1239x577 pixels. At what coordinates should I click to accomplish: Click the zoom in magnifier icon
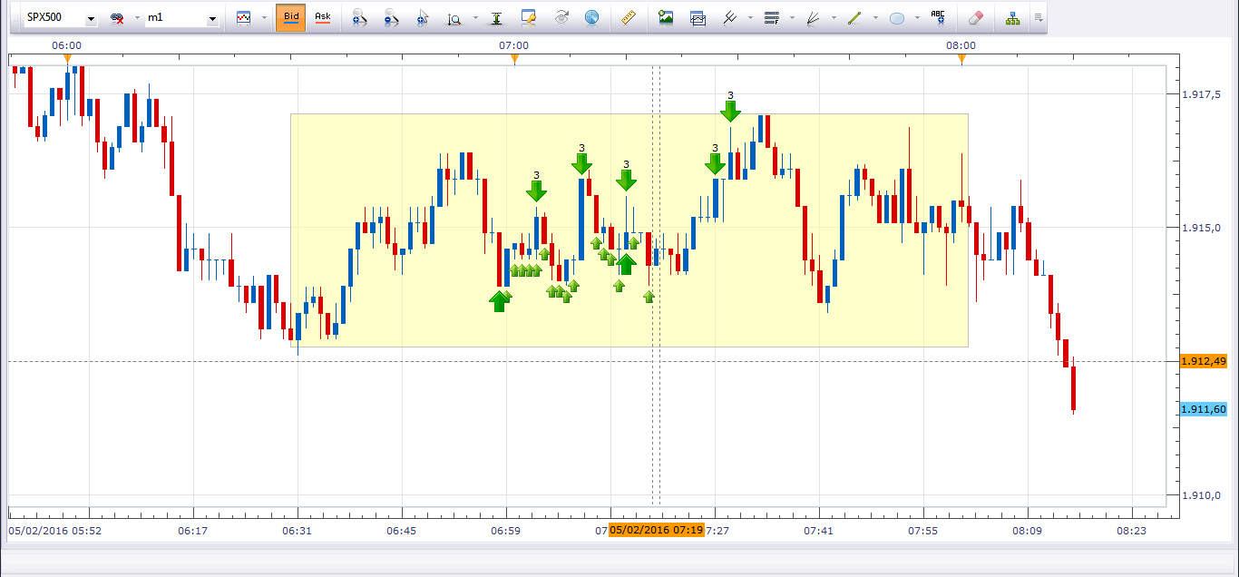point(359,17)
